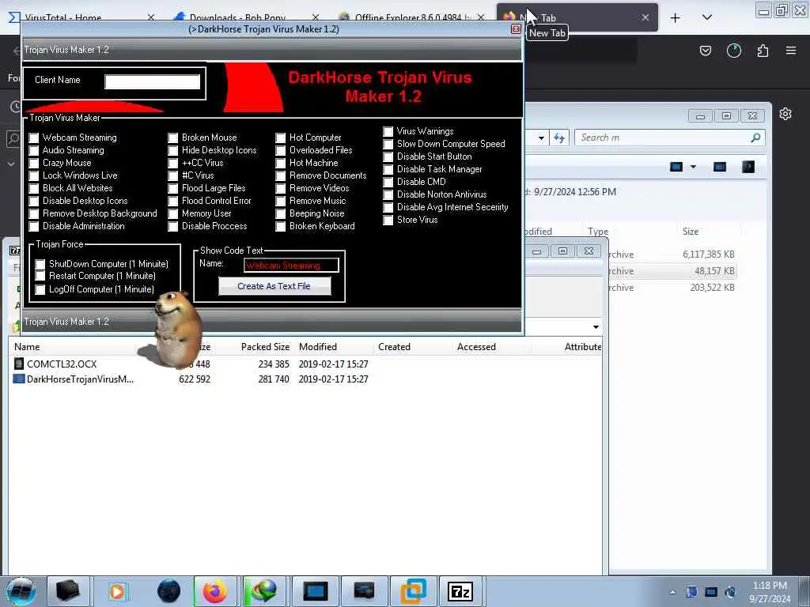Expand the Firefox list all tabs chevron
This screenshot has height=607, width=810.
click(707, 17)
